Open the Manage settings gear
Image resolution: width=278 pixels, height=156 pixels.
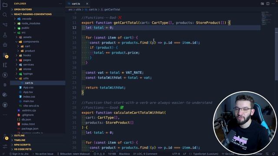point(5,146)
